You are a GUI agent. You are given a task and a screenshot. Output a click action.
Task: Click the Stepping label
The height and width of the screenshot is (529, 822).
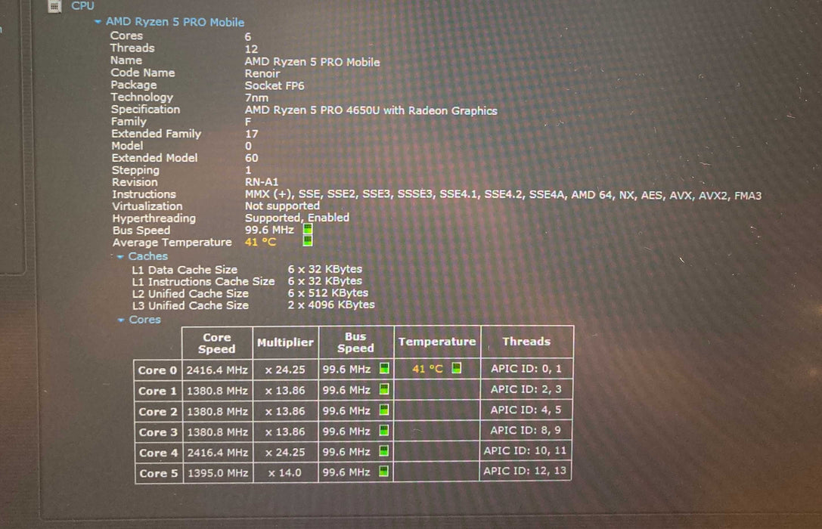(135, 170)
